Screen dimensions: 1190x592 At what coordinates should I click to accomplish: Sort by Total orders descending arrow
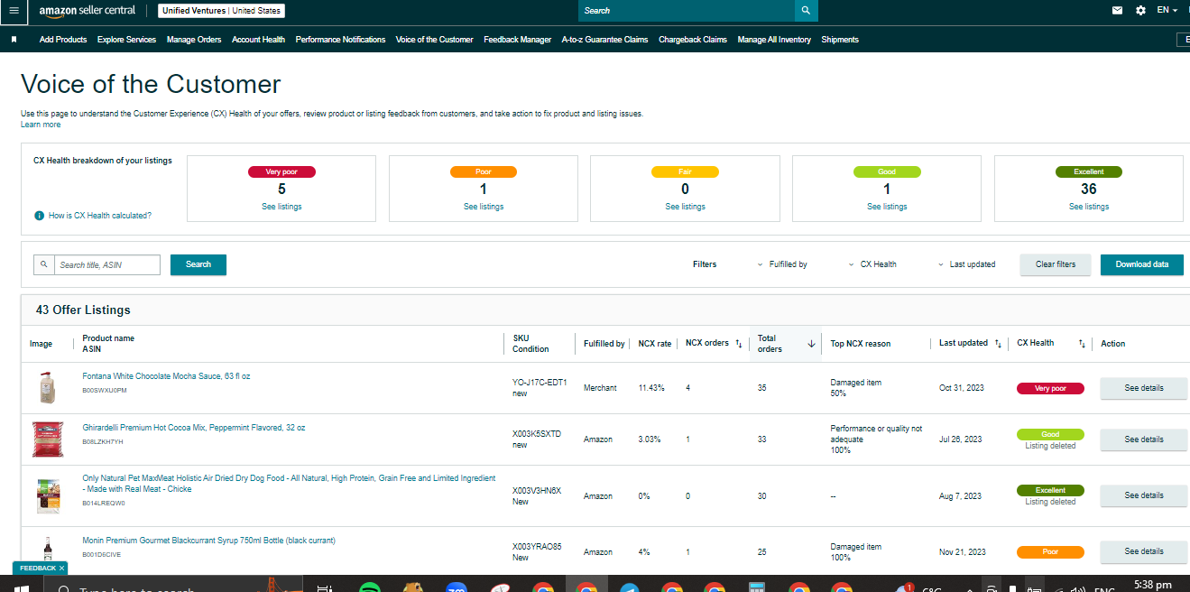coord(811,344)
